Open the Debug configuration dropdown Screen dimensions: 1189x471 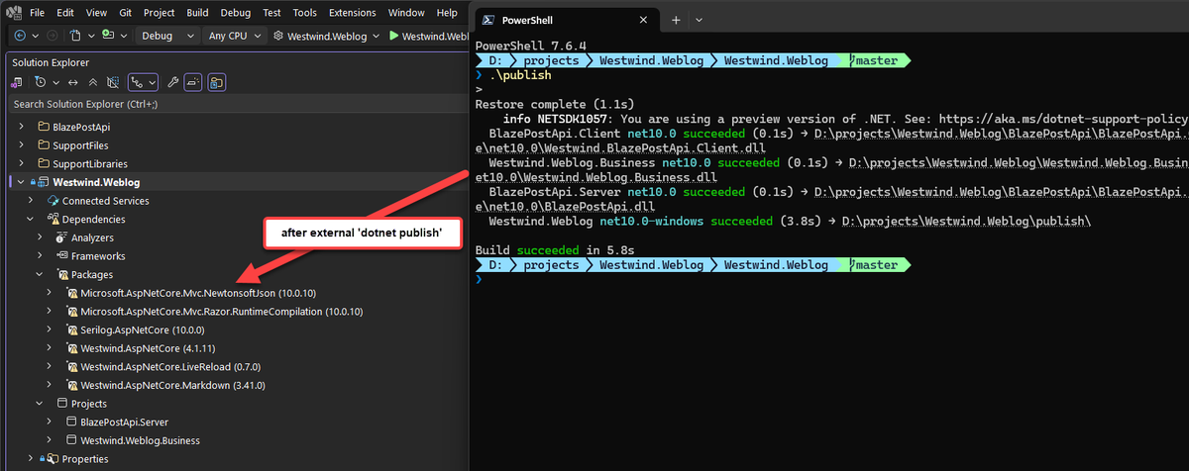(167, 36)
